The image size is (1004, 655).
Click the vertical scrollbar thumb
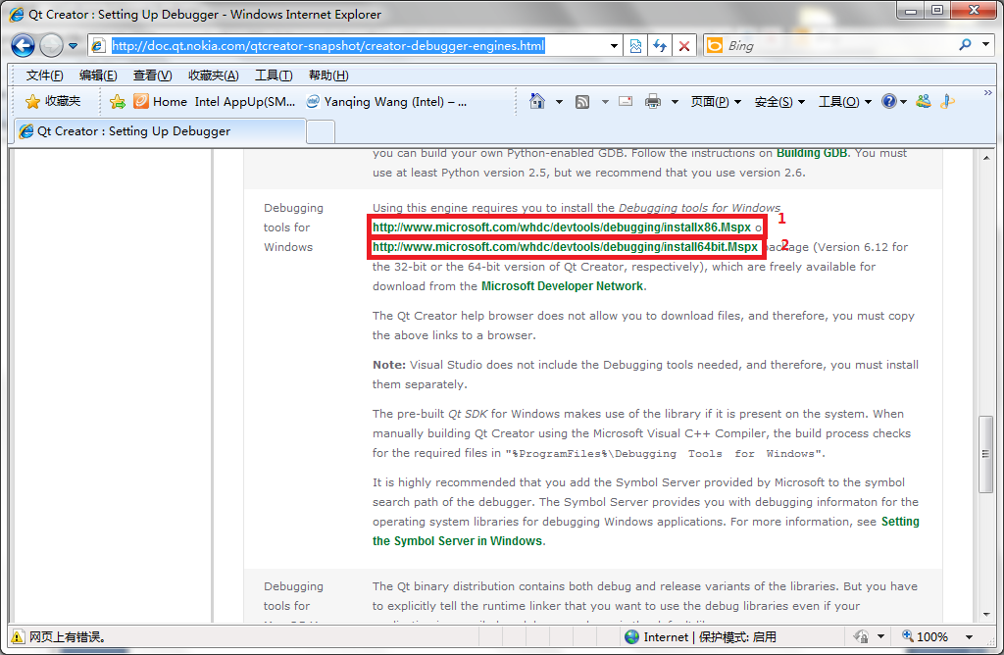[986, 453]
